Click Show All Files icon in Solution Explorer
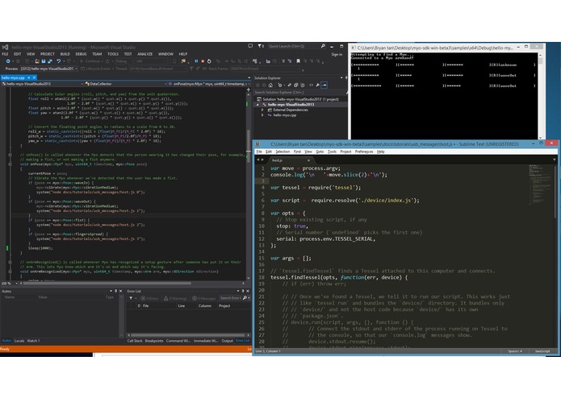The image size is (561, 398). point(303,85)
